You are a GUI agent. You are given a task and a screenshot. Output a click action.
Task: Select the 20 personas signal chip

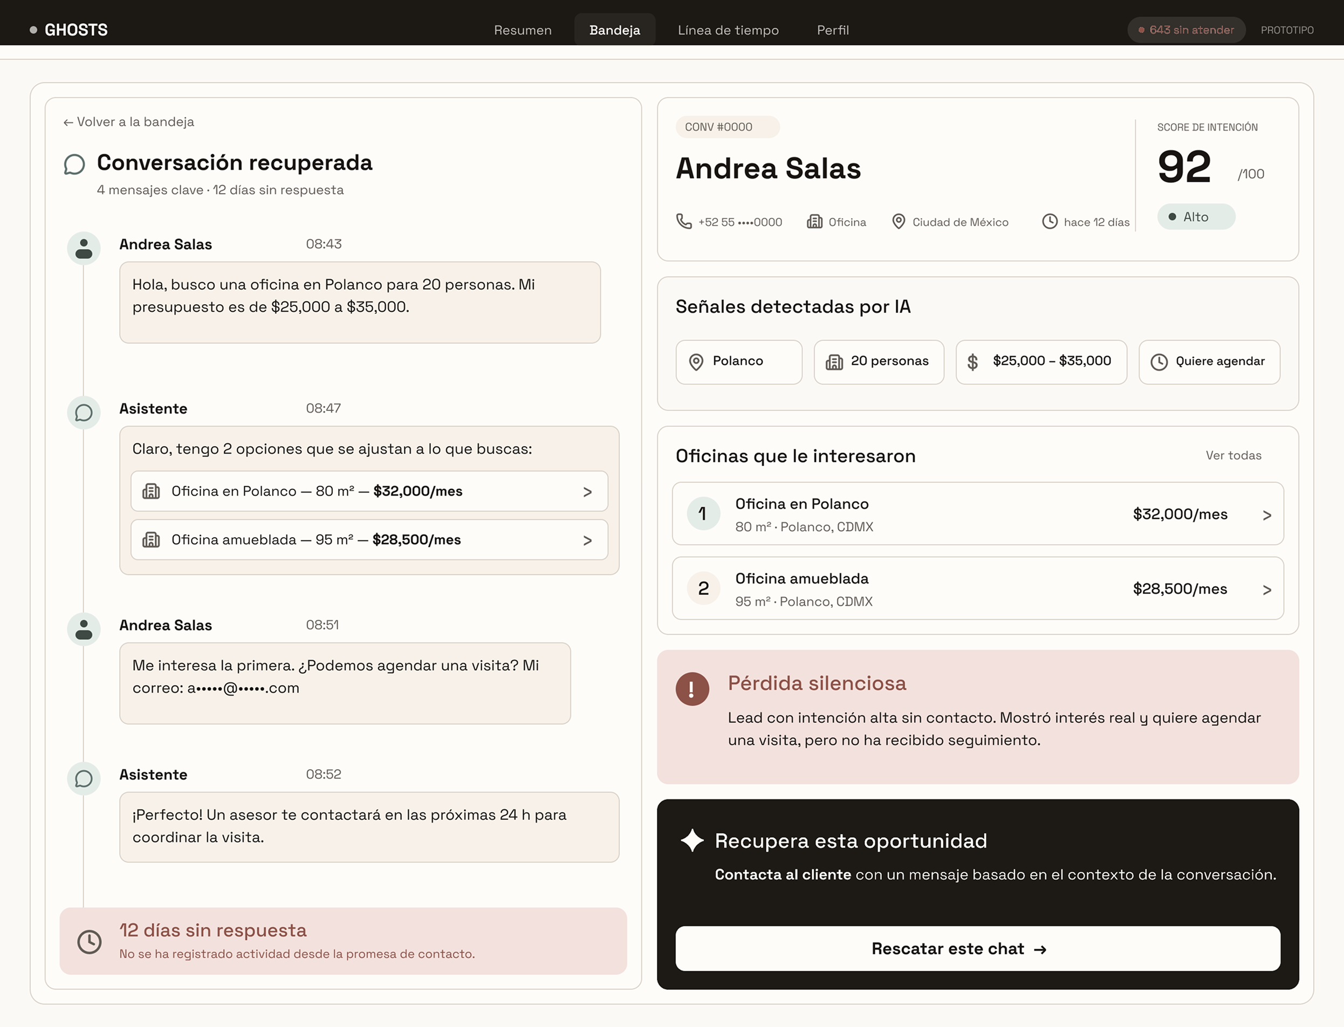click(879, 362)
